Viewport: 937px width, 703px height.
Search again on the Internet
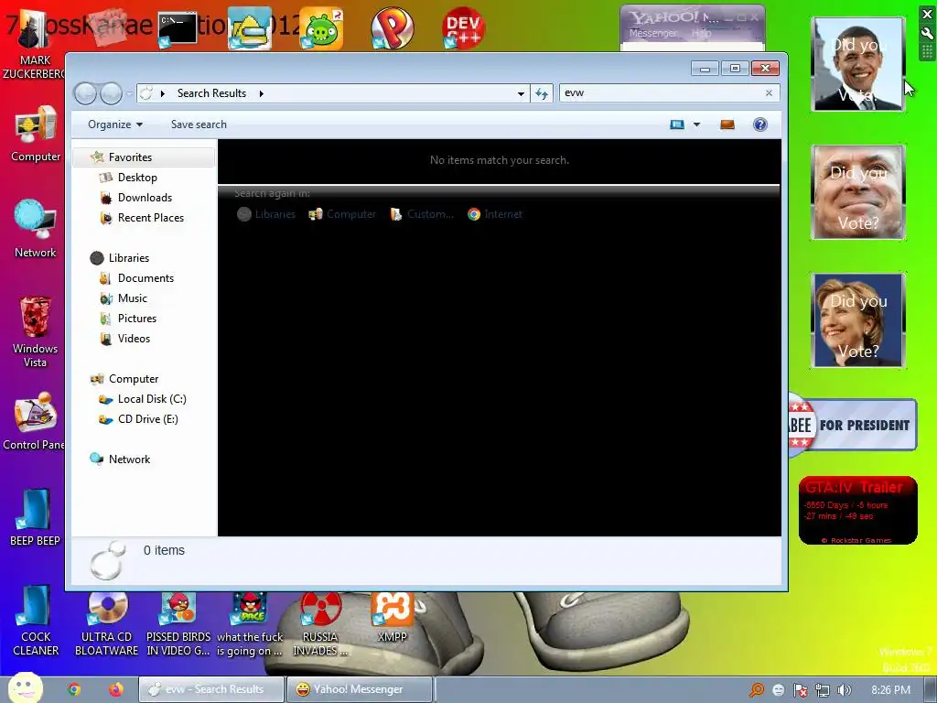495,214
